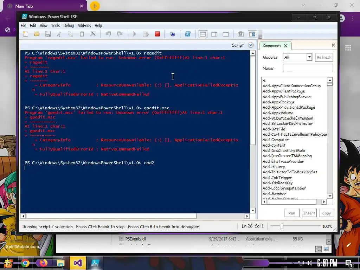360x270 pixels.
Task: Show the Command Window toolbar icon
Action: [240, 34]
